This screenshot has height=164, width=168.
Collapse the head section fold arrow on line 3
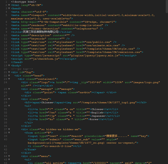[x=9, y=9]
